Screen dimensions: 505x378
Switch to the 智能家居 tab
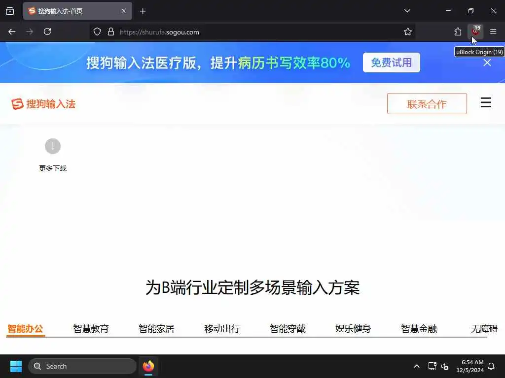(156, 329)
